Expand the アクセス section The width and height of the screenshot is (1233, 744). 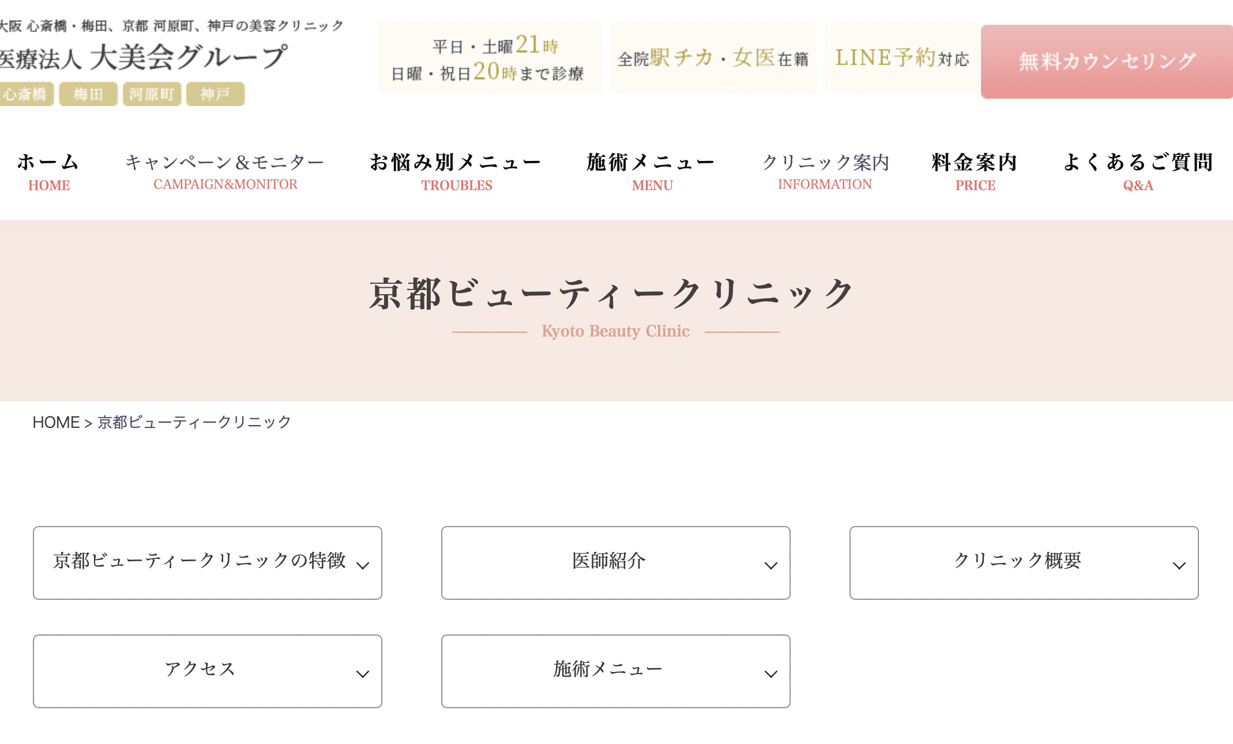(x=208, y=671)
